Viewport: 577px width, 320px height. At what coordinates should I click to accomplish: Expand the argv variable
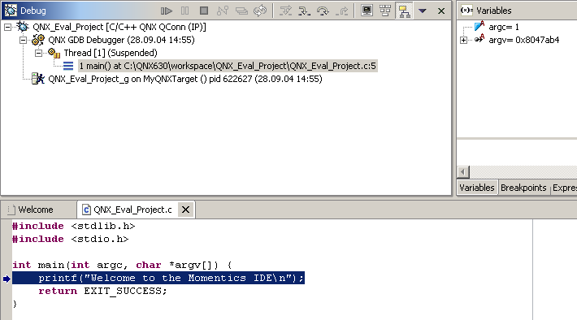click(x=464, y=40)
